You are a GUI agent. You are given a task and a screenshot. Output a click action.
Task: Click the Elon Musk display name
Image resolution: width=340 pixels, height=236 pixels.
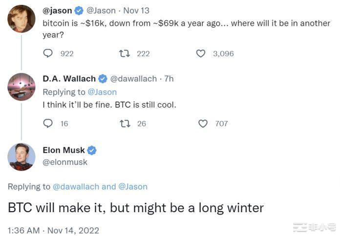pos(64,150)
